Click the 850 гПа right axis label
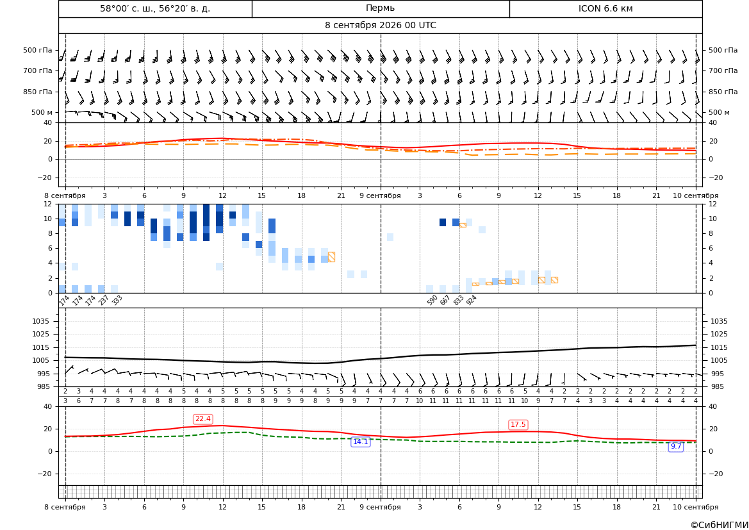This screenshot has width=749, height=530. click(723, 92)
